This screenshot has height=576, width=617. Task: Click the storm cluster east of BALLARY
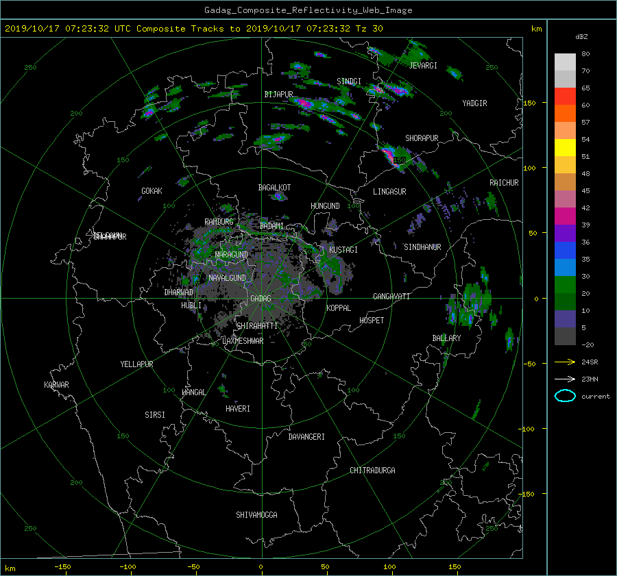[x=470, y=305]
